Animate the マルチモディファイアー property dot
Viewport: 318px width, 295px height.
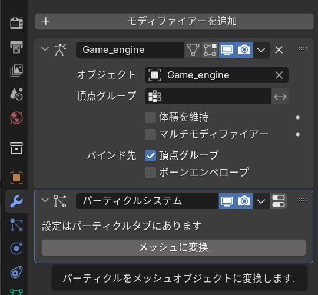point(297,135)
